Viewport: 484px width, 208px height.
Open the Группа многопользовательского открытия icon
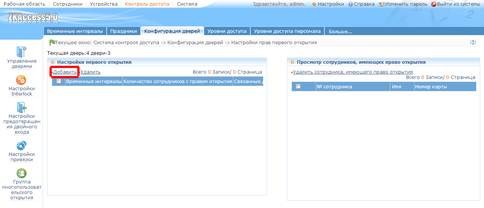click(x=21, y=173)
